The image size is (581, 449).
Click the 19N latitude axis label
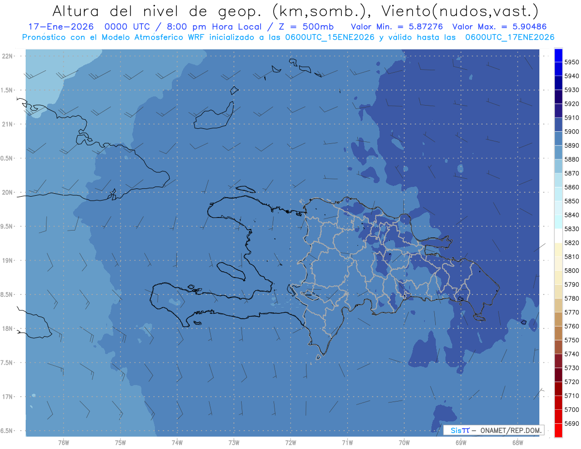pos(8,261)
